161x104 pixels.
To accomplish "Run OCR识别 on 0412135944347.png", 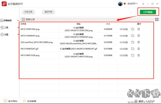I will tap(124, 36).
